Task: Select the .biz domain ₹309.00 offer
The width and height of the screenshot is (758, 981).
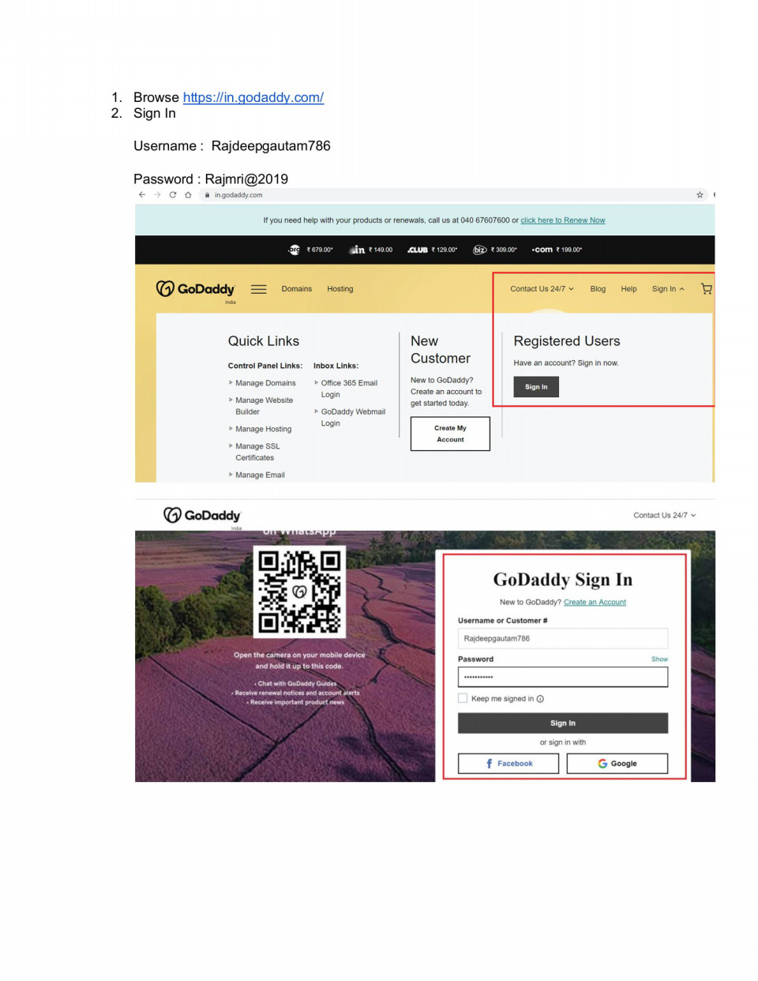Action: pos(495,250)
